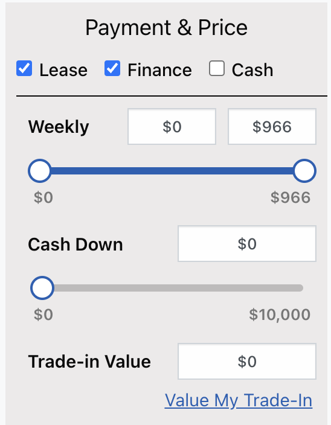Click the Finance text label
Screen dimensions: 331x425
(x=159, y=70)
